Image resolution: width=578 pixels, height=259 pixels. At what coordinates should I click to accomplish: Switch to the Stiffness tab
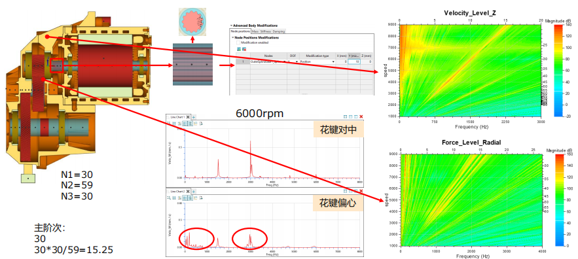click(x=265, y=31)
